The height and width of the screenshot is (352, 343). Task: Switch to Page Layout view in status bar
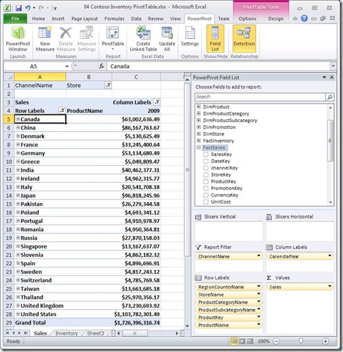(x=242, y=341)
